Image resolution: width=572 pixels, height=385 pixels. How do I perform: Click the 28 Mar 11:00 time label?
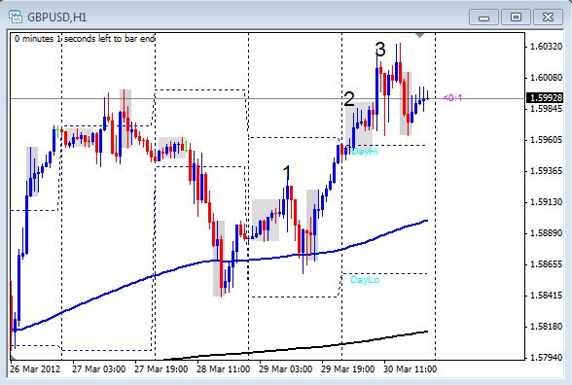click(x=224, y=369)
